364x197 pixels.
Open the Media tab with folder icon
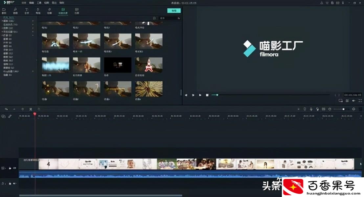[x=4, y=11]
